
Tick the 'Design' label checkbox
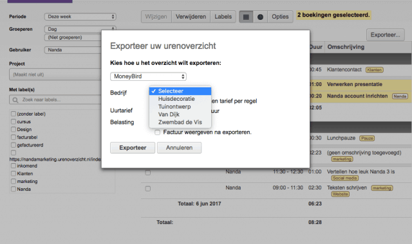(14, 130)
